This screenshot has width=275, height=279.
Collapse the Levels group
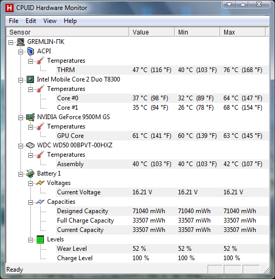[31, 240]
